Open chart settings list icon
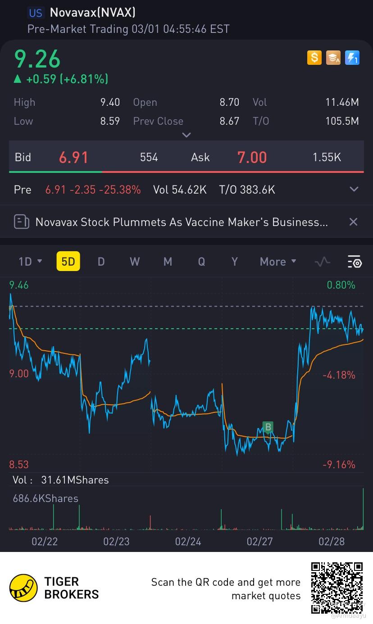 [355, 262]
